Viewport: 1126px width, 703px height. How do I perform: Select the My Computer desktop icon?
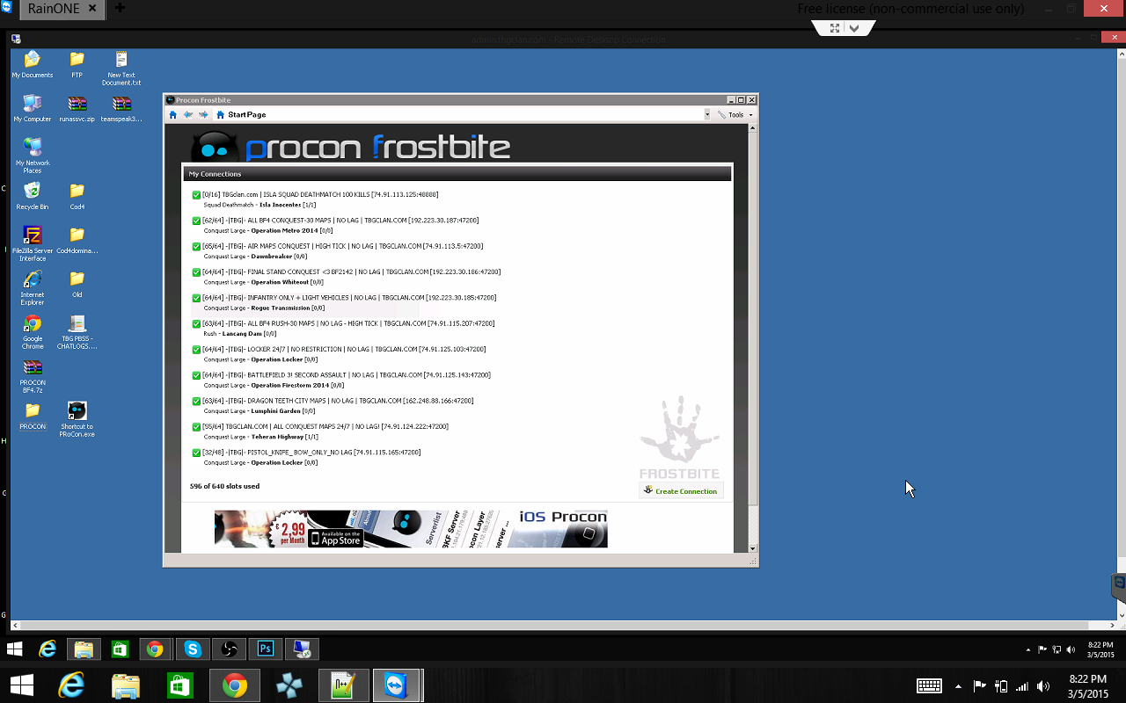point(33,108)
